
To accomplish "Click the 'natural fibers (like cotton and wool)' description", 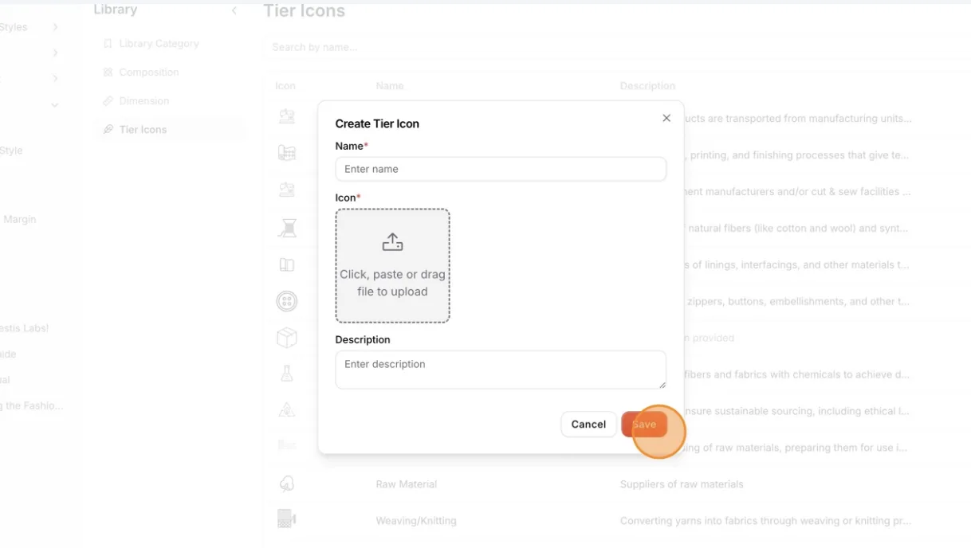I will [x=798, y=229].
